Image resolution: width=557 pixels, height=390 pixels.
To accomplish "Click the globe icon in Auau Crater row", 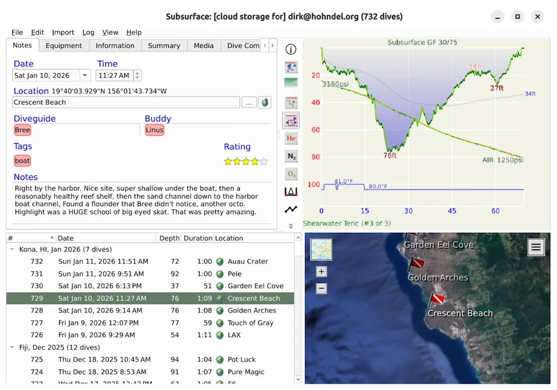I will 220,261.
